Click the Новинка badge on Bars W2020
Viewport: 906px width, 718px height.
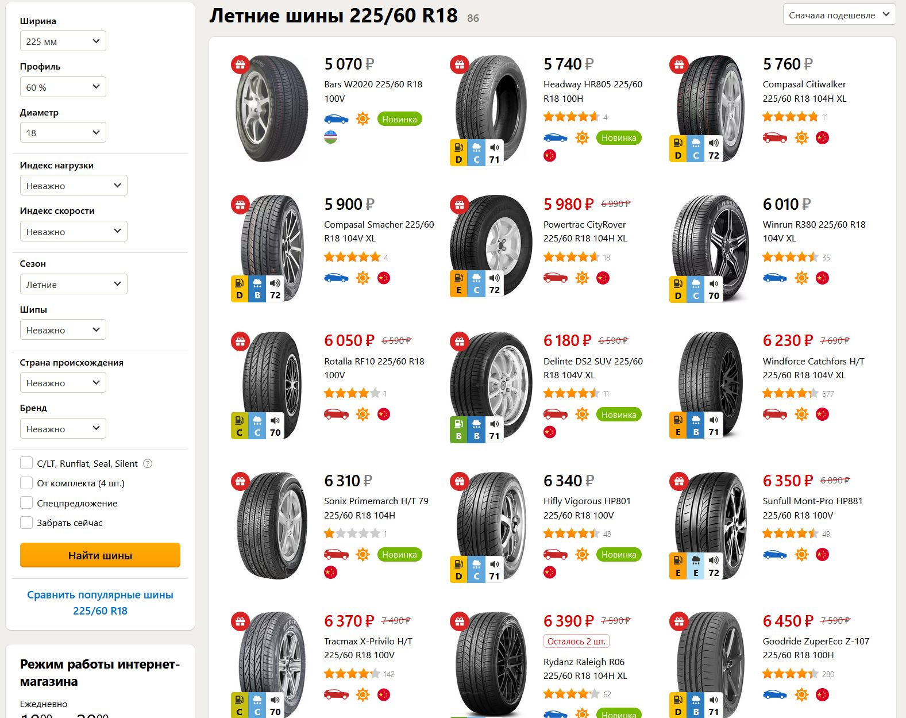(399, 120)
